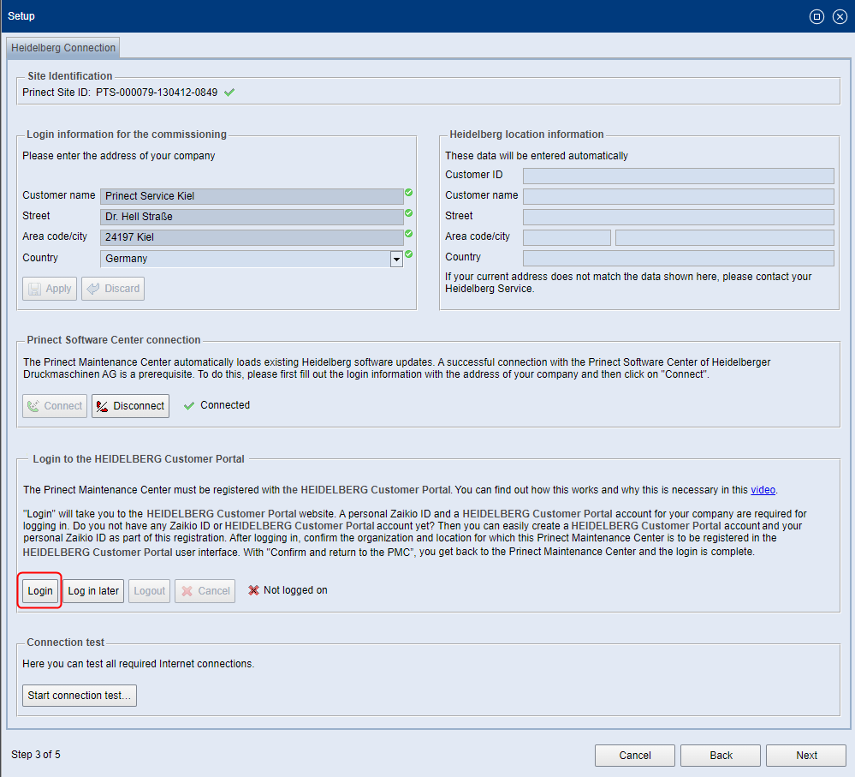Click the Login button to reach the Customer Portal
Viewport: 855px width, 777px height.
pos(39,590)
